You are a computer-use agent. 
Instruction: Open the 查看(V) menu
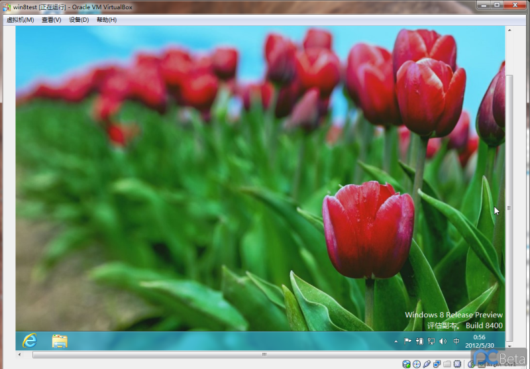[52, 20]
